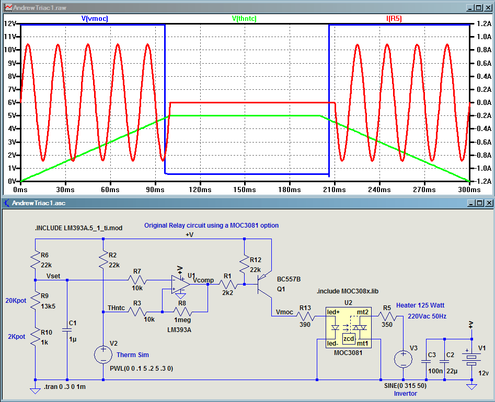Click the +V net label above the schematic
Screen dimensions: 495x402
coord(189,235)
